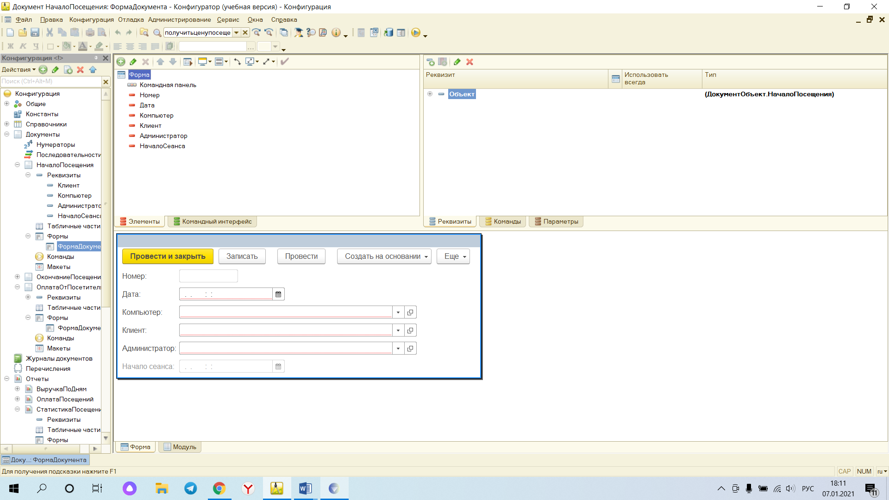The height and width of the screenshot is (500, 889).
Task: Open the syntax assistant scholar icon
Action: coord(299,32)
